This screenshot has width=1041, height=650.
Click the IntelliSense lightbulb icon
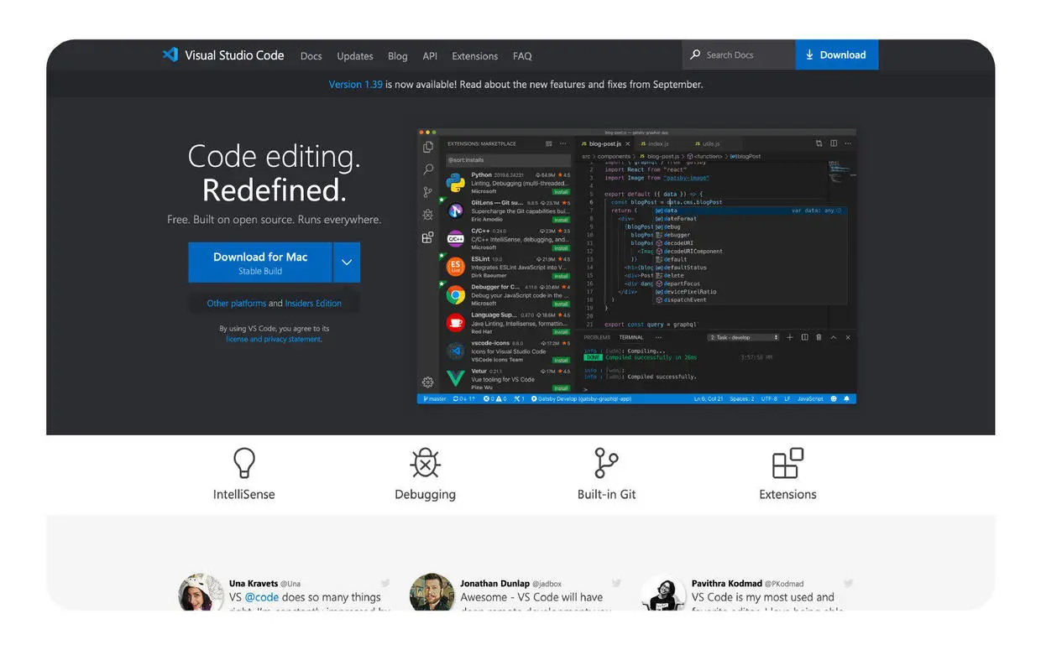pyautogui.click(x=243, y=463)
